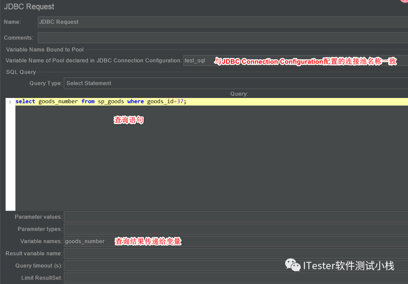Click the Result variable name field
The width and height of the screenshot is (408, 284).
pyautogui.click(x=236, y=253)
